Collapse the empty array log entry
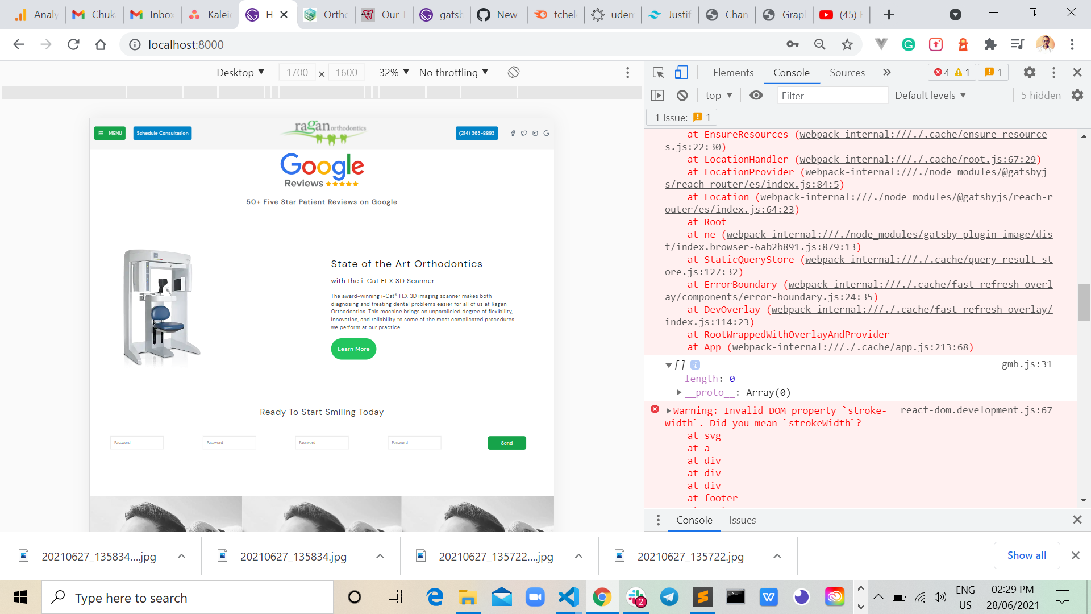The image size is (1091, 614). point(669,366)
